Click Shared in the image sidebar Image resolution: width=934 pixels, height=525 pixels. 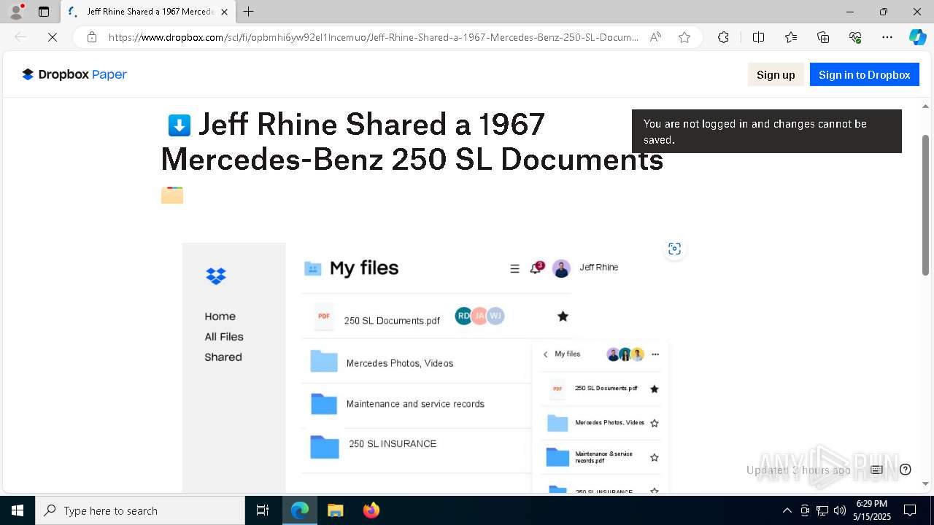pos(223,357)
